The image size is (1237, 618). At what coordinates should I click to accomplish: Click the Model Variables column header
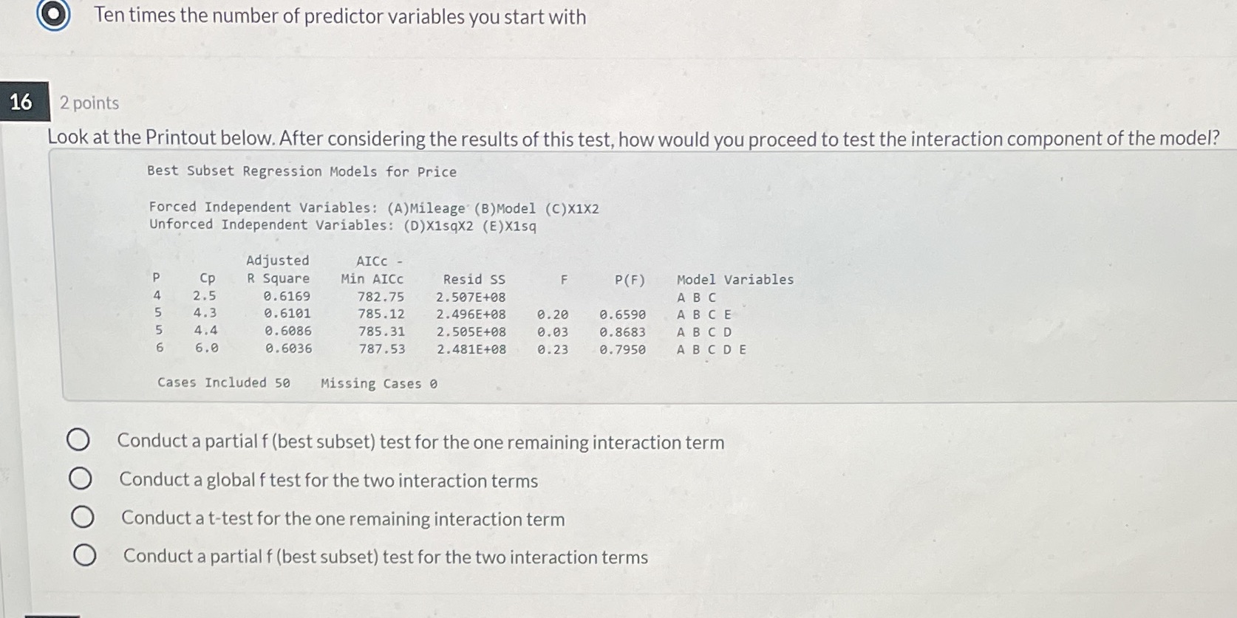click(735, 279)
